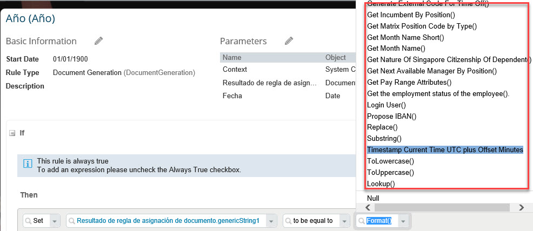533x231 pixels.
Task: Open the Set action dropdown arrow
Action: (55, 221)
